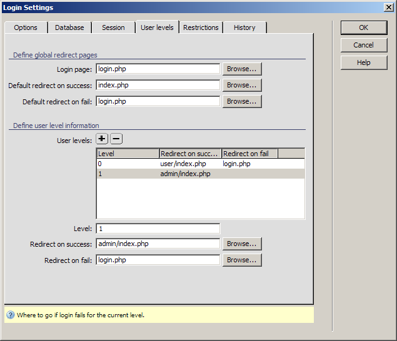397x341 pixels.
Task: Open Help for Login Settings
Action: 363,62
